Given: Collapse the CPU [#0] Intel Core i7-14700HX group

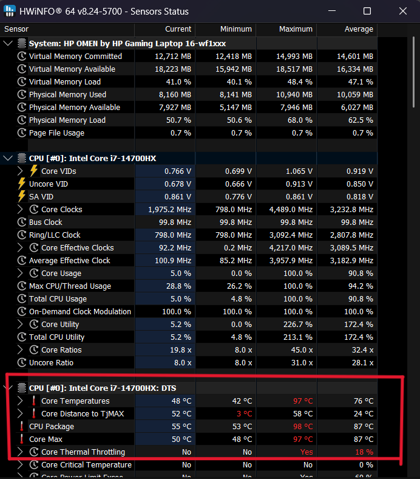Looking at the screenshot, I should [8, 158].
